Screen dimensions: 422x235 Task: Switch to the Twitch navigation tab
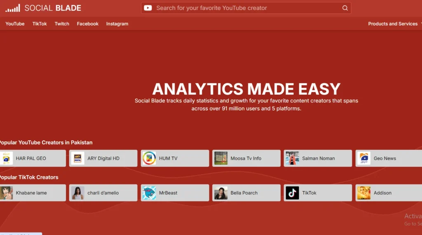coord(62,23)
